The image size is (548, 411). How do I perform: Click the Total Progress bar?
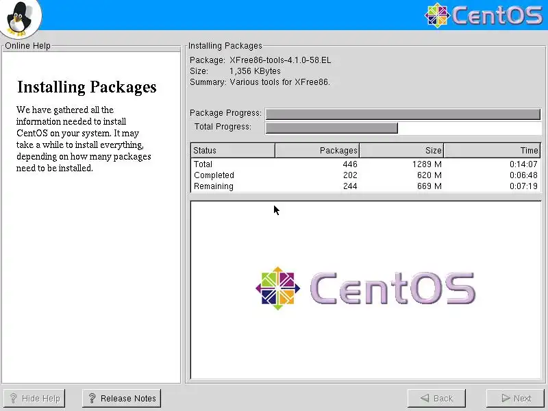pyautogui.click(x=403, y=128)
